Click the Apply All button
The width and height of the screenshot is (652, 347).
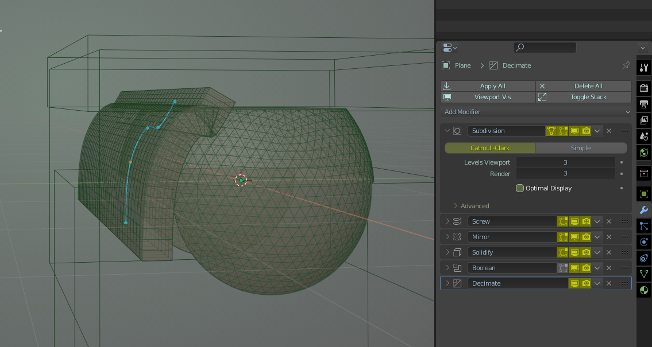point(488,86)
